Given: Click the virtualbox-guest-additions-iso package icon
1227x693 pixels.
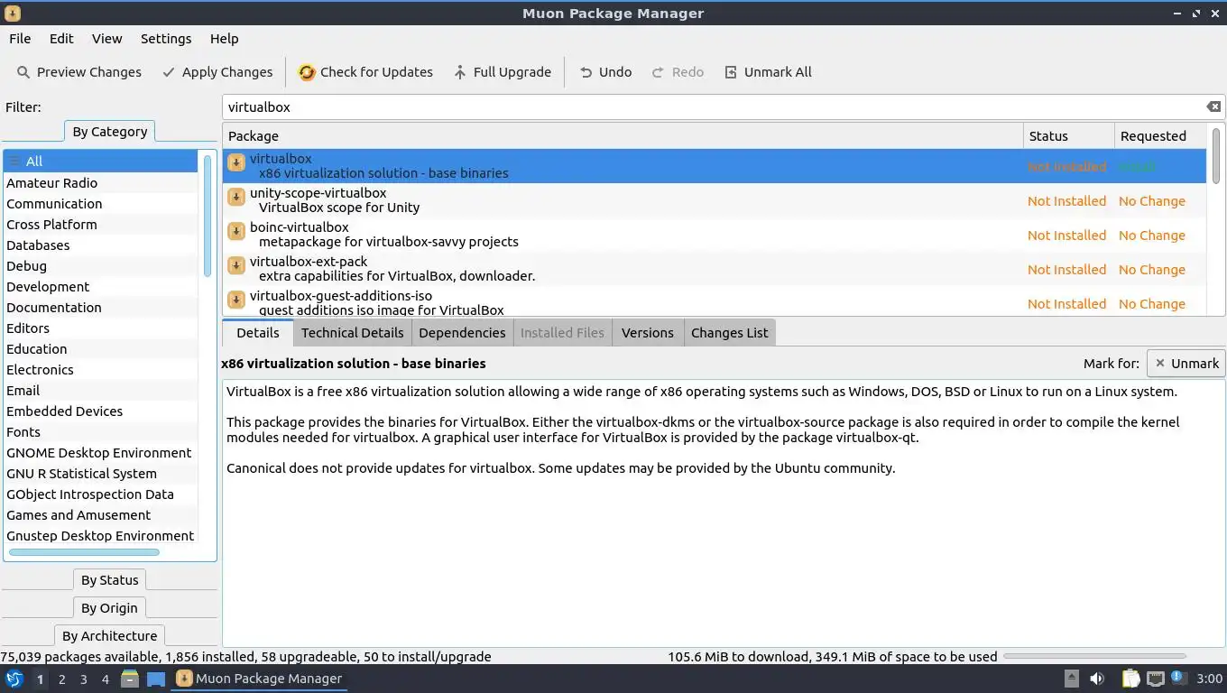Looking at the screenshot, I should [x=236, y=300].
